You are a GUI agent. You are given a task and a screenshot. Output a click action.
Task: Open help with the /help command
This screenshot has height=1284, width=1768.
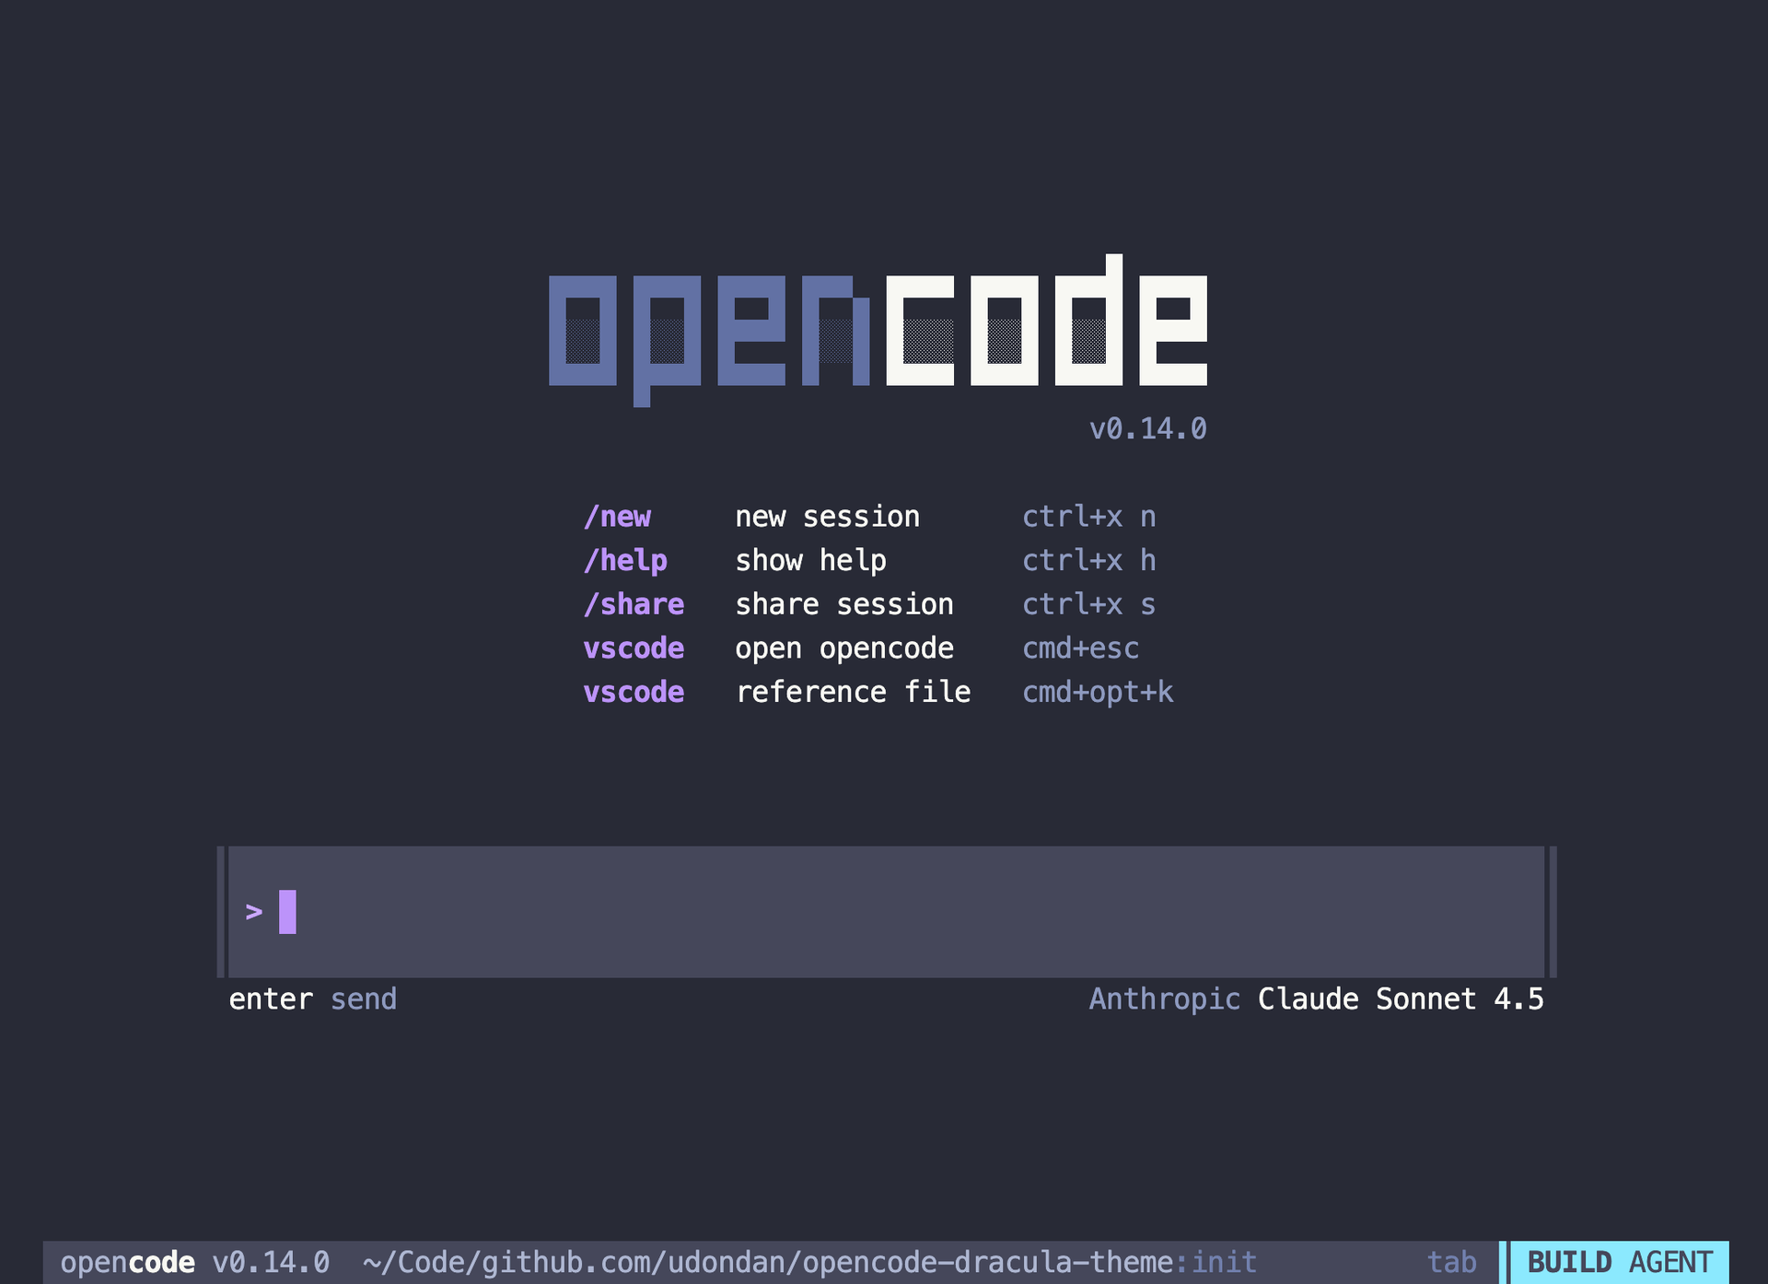[x=626, y=560]
